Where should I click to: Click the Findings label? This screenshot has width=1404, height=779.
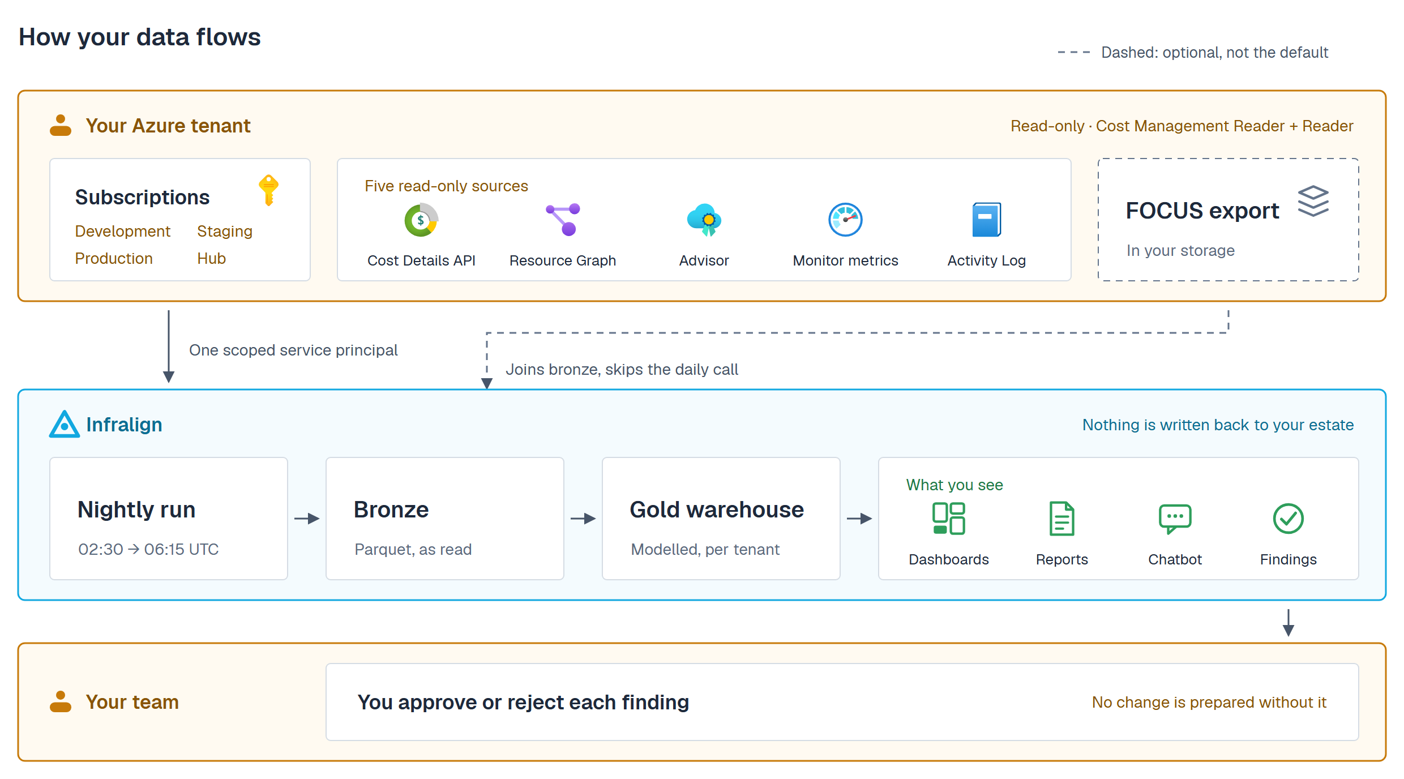coord(1289,559)
